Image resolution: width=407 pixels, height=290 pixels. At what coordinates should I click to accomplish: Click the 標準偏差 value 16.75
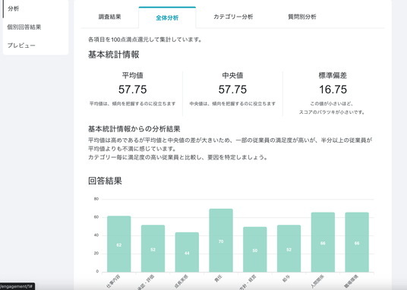[x=333, y=90]
